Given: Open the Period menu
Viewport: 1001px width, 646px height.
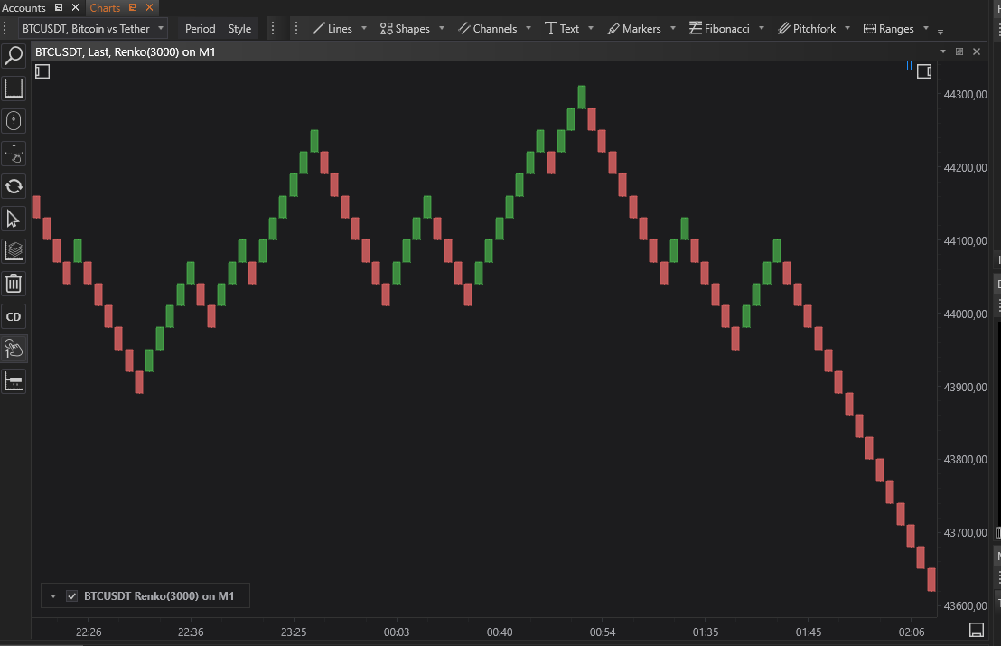Looking at the screenshot, I should coord(199,28).
